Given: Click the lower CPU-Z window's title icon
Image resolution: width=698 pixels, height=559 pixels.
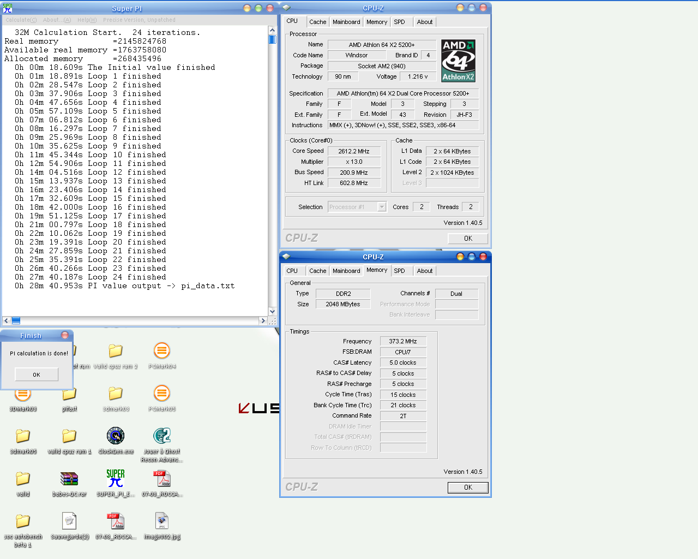Looking at the screenshot, I should pos(286,257).
